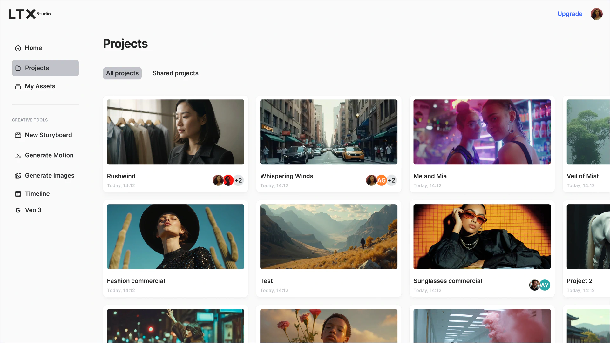Open the Test project landscape thumbnail
Viewport: 610px width, 343px height.
[329, 237]
